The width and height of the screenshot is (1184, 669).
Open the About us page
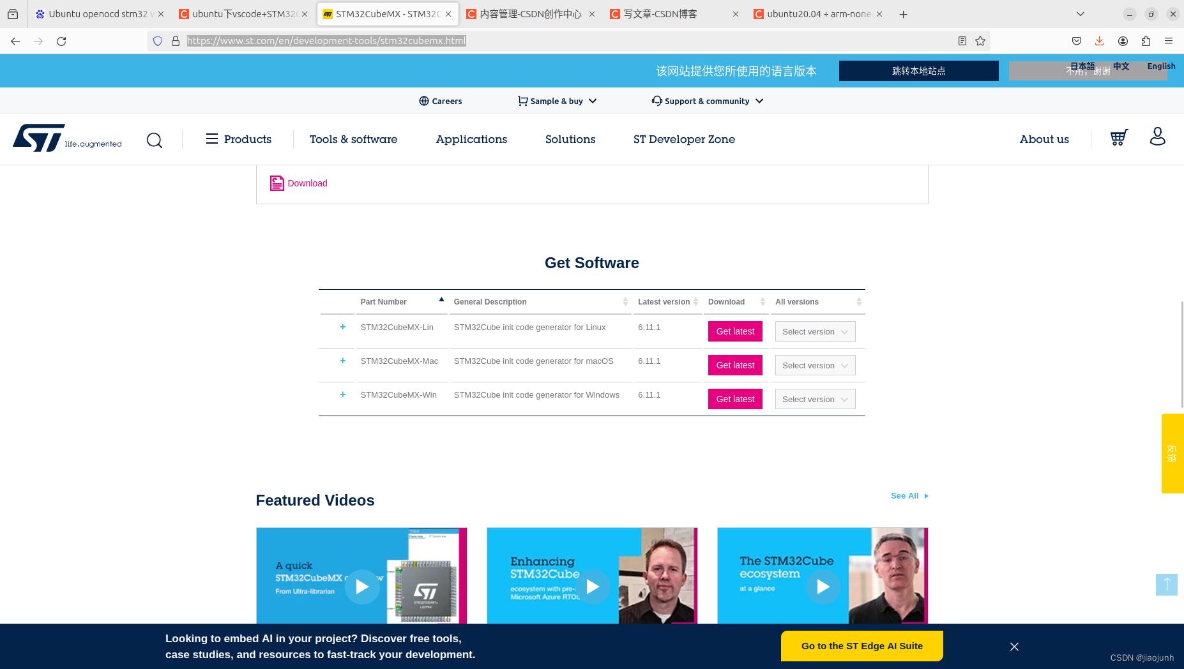[x=1044, y=139]
